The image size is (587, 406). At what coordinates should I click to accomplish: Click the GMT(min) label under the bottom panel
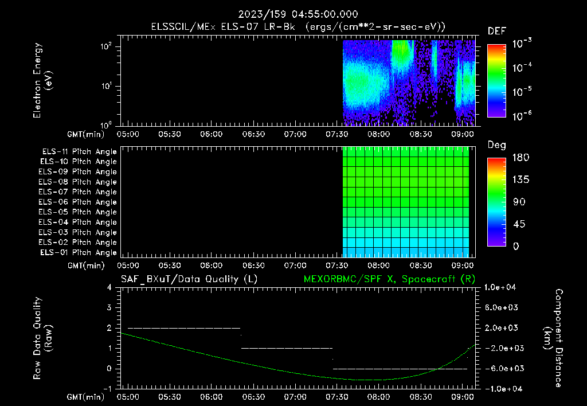[x=86, y=397]
